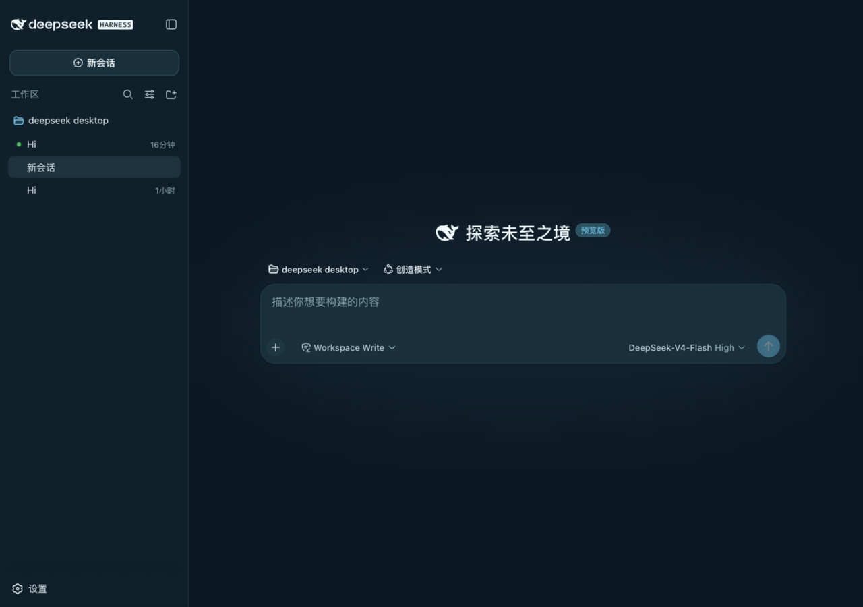The height and width of the screenshot is (607, 863).
Task: Collapse the sidebar with the panel icon
Action: (171, 24)
